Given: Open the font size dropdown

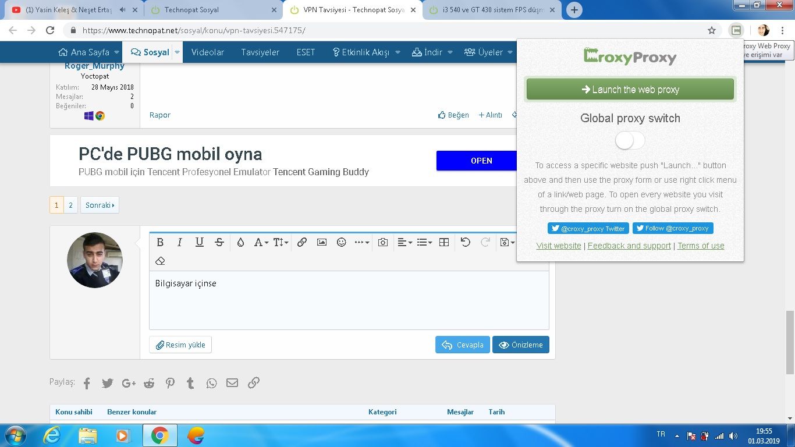Looking at the screenshot, I should [x=281, y=243].
